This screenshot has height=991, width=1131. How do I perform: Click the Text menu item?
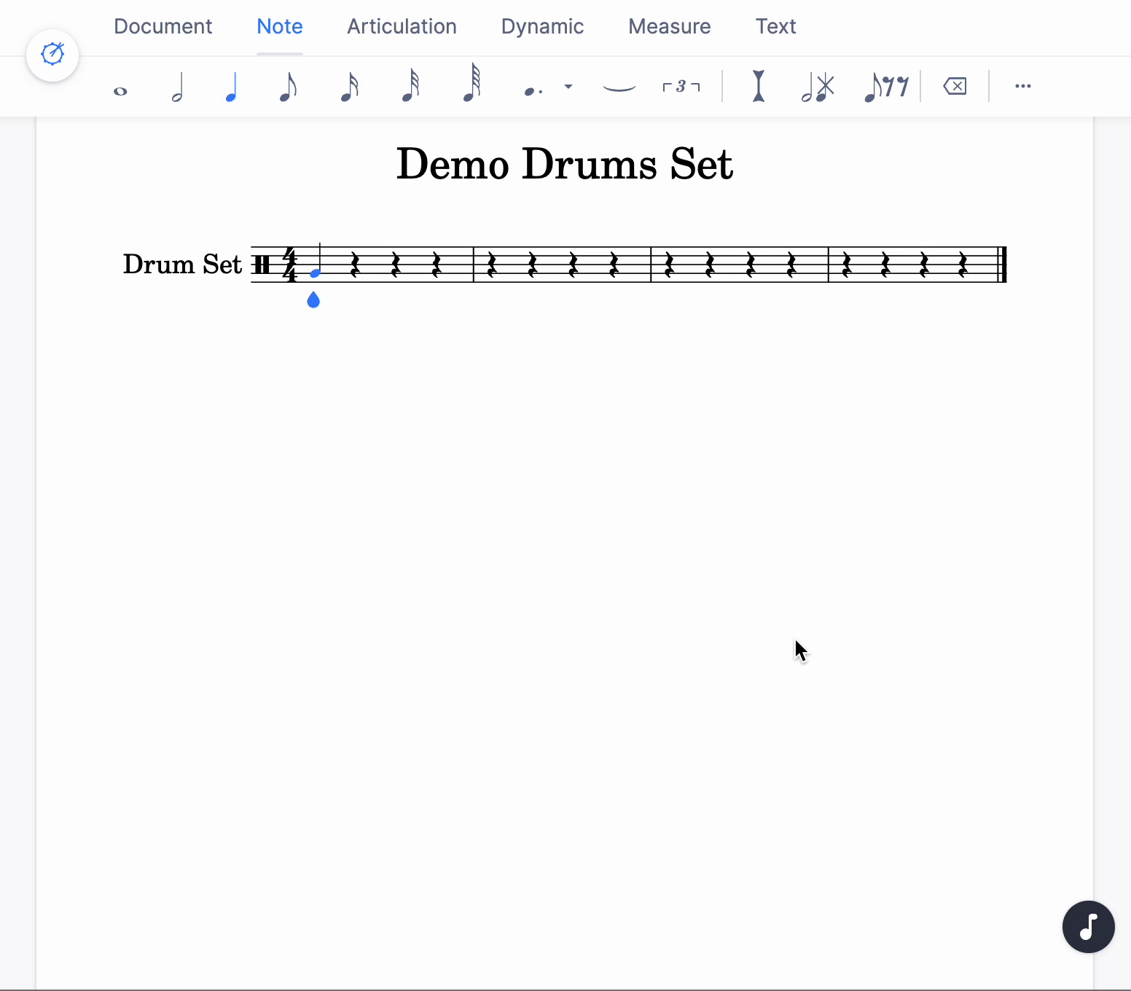(775, 26)
